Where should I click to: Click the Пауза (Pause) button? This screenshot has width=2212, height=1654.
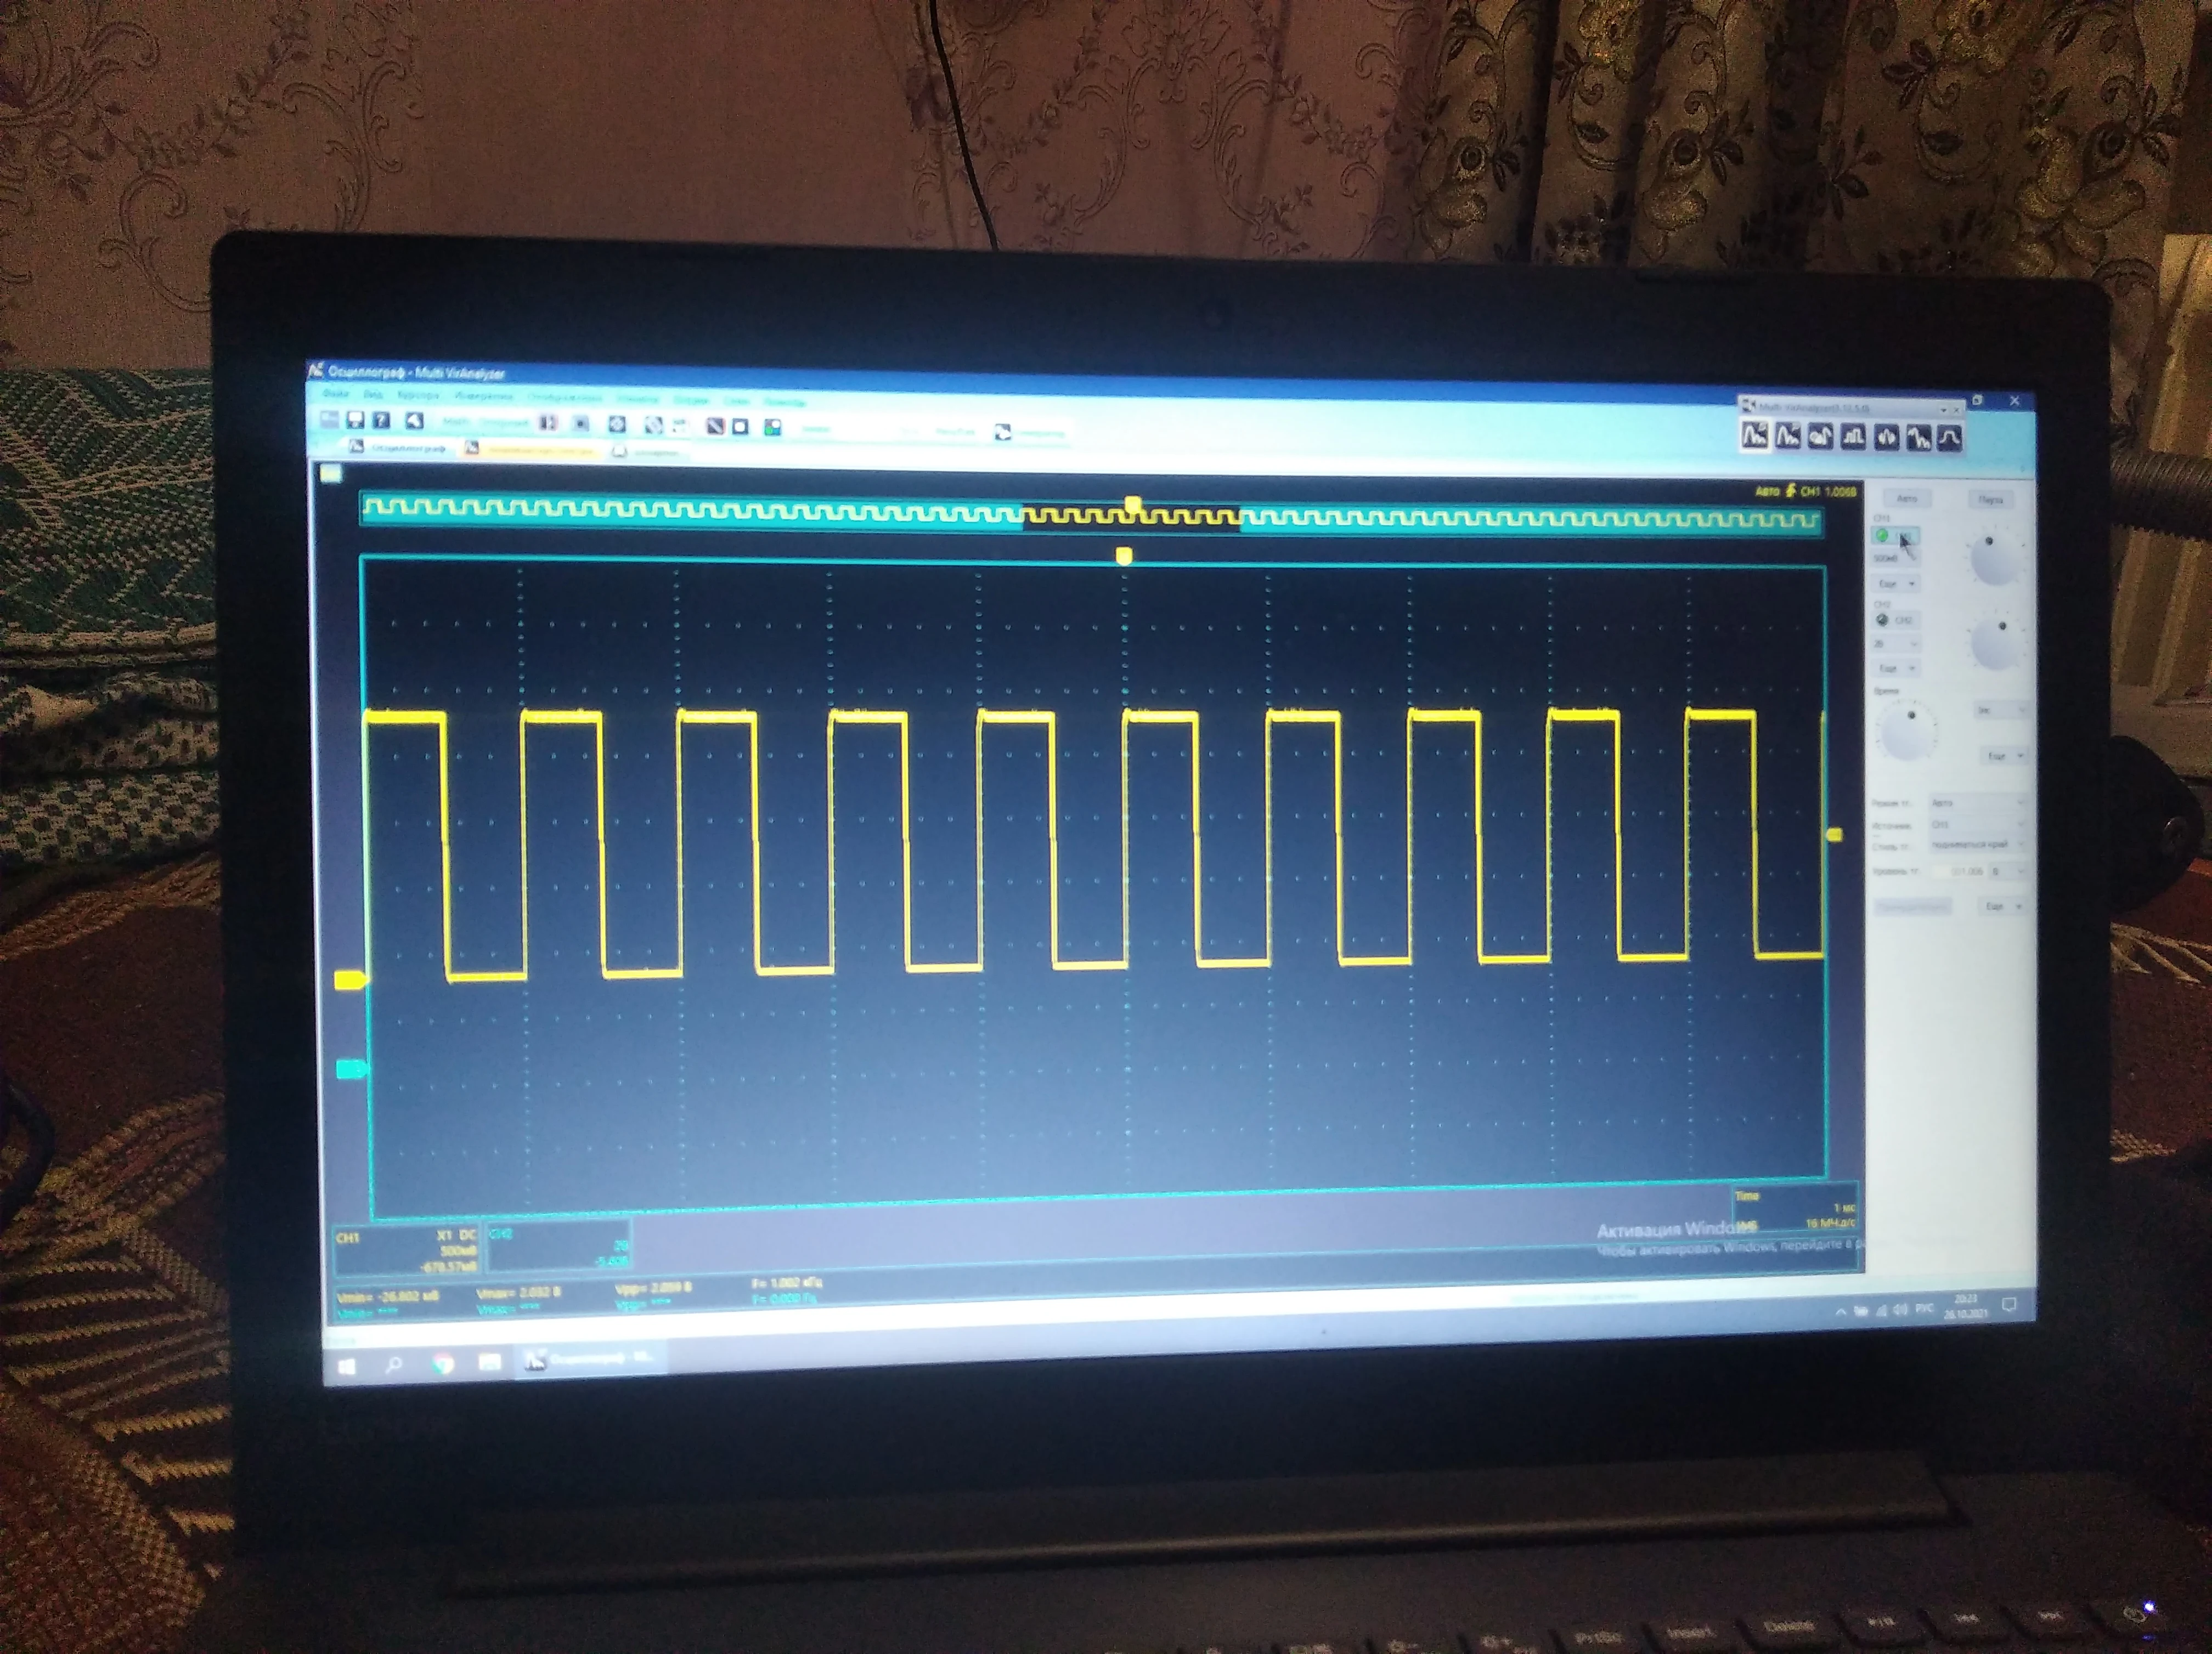[x=1991, y=499]
